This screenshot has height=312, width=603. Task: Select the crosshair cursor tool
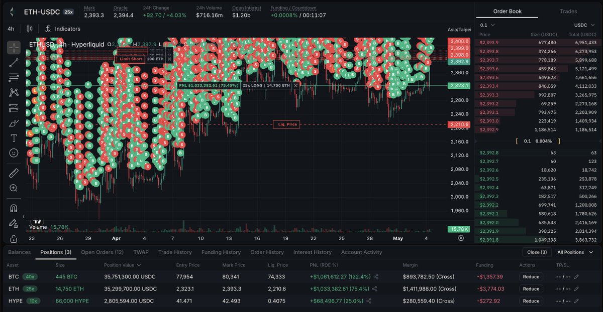pyautogui.click(x=14, y=48)
